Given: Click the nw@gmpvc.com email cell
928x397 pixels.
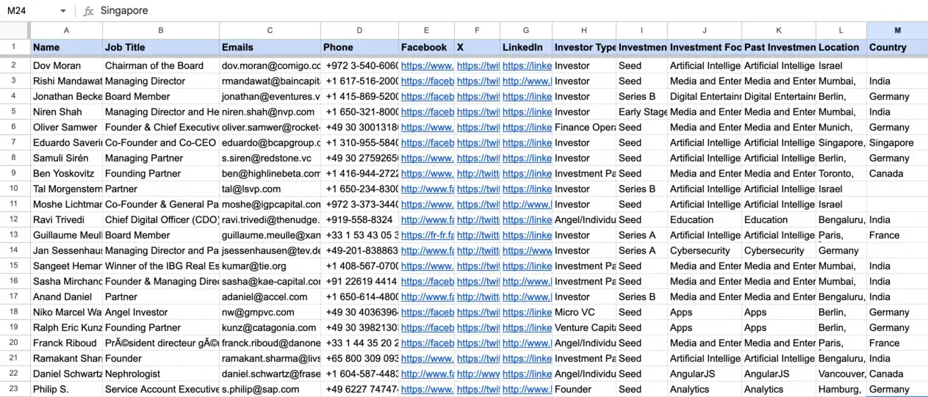Looking at the screenshot, I should pyautogui.click(x=270, y=312).
